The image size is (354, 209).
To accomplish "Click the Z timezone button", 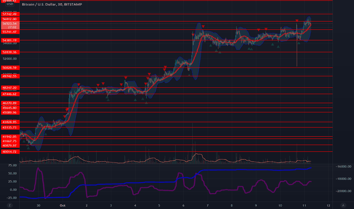I will pyautogui.click(x=9, y=205).
